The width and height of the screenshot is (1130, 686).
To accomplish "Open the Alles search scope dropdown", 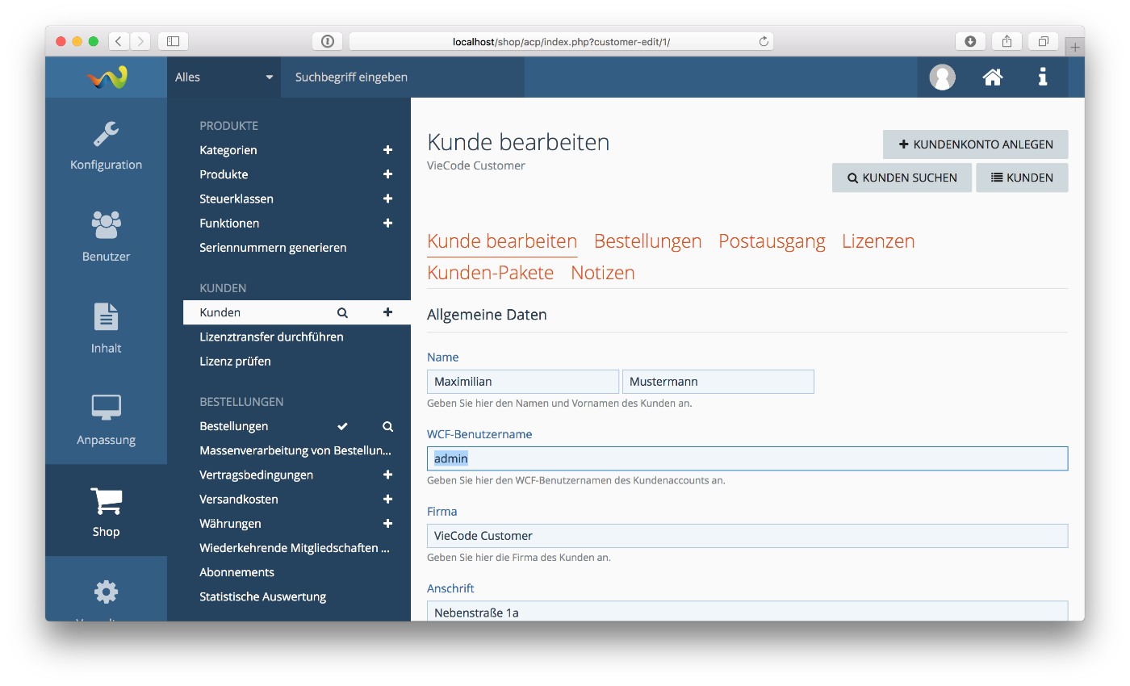I will pos(224,77).
